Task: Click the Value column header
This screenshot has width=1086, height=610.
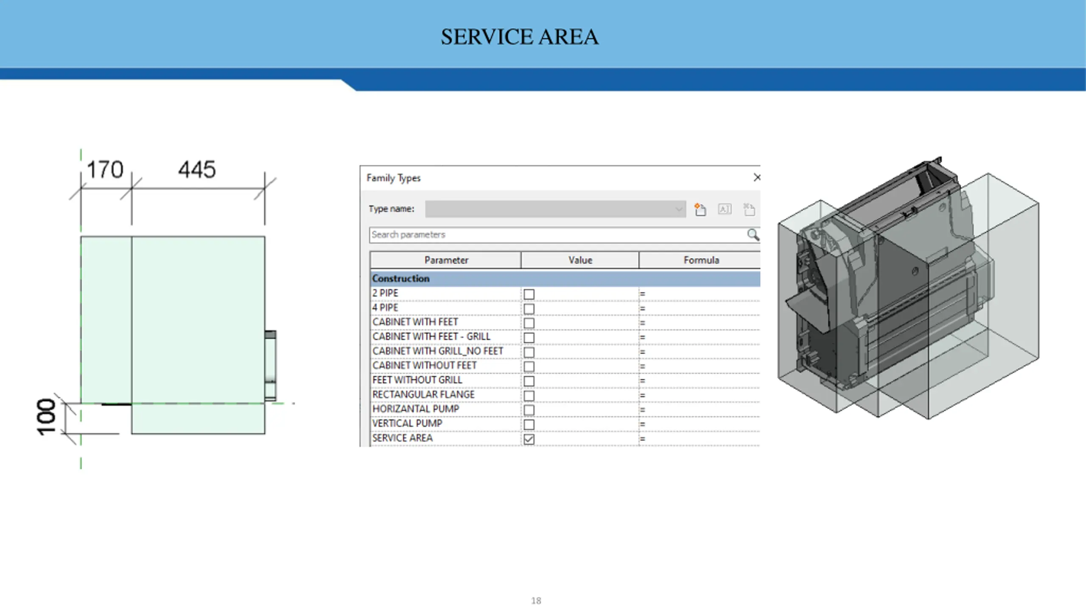Action: click(580, 260)
